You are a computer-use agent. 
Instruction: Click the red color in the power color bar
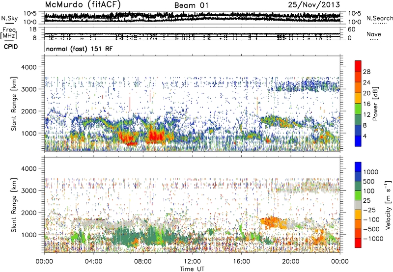click(358, 66)
